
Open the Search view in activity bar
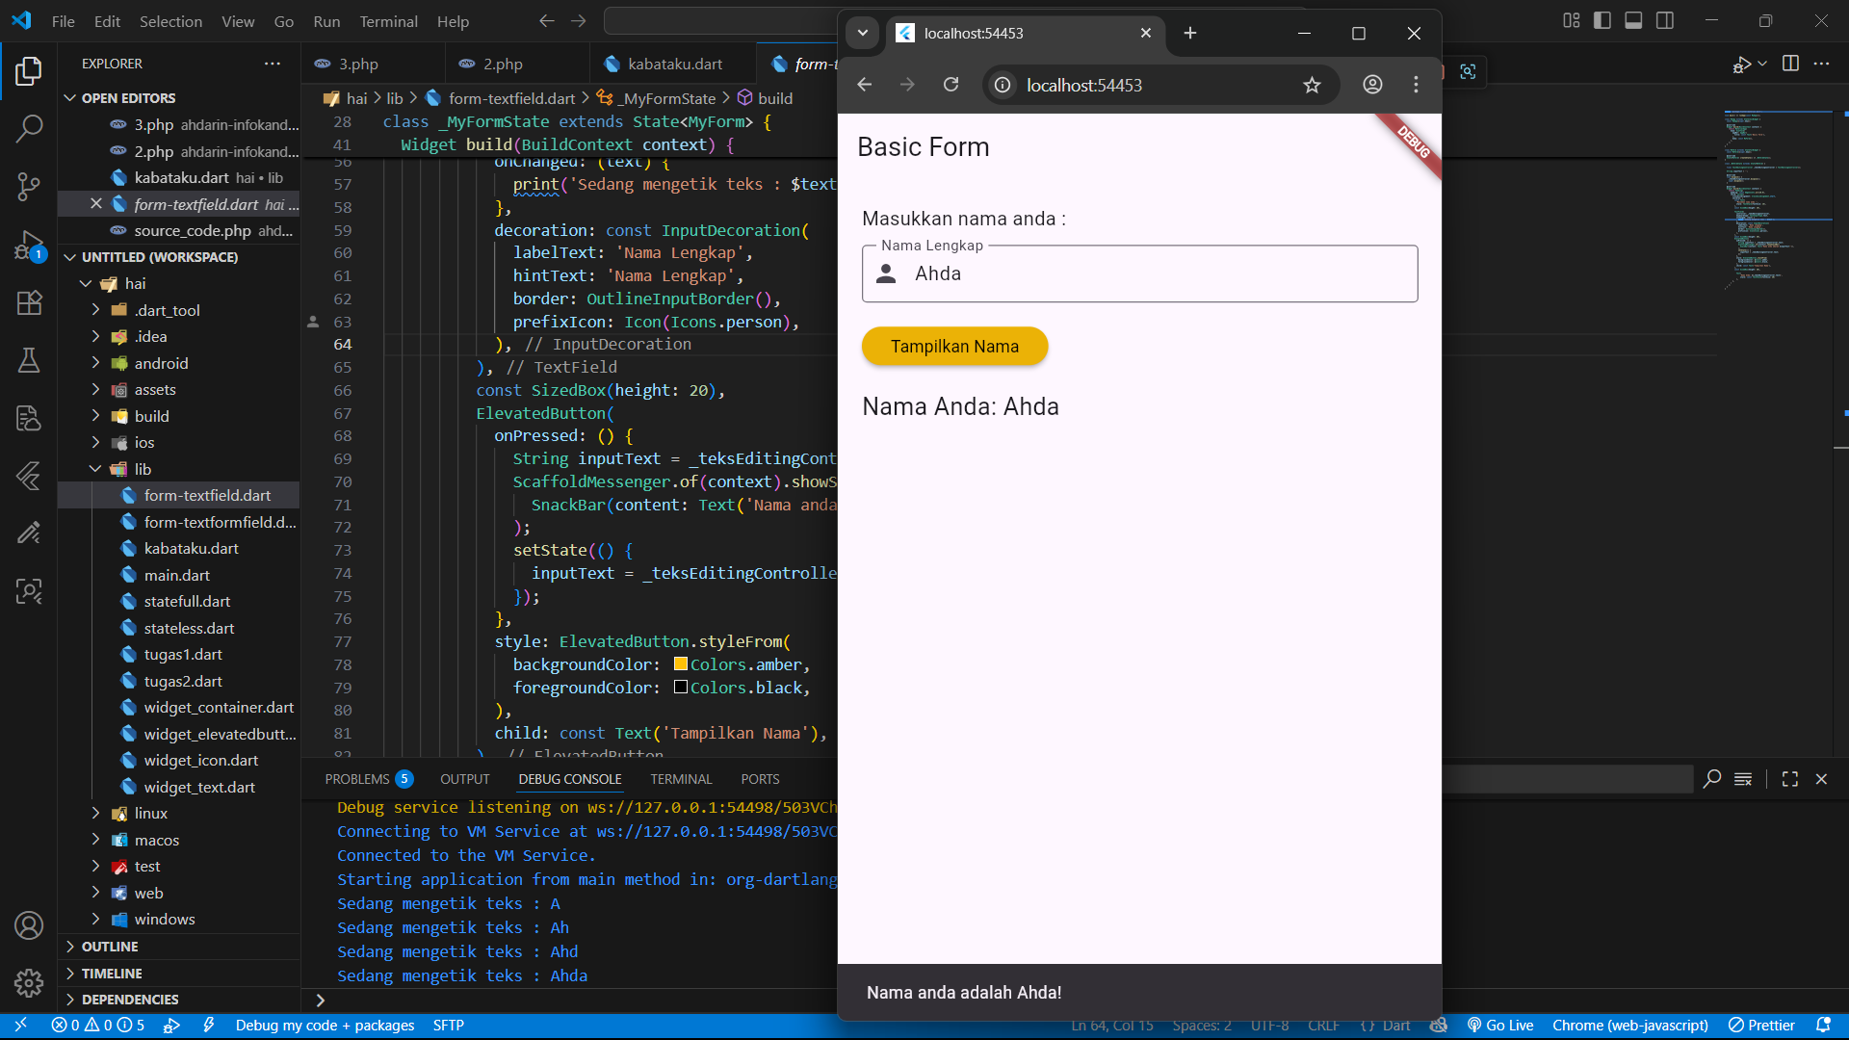pyautogui.click(x=29, y=128)
